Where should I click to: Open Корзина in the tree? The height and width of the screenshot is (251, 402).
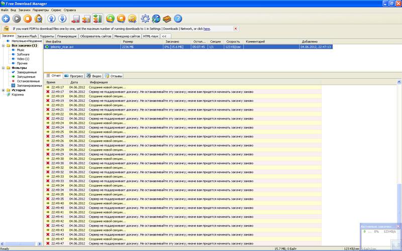(18, 94)
